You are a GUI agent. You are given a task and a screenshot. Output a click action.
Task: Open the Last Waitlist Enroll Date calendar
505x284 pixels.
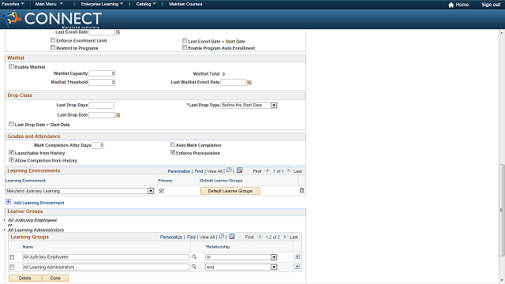tap(249, 83)
